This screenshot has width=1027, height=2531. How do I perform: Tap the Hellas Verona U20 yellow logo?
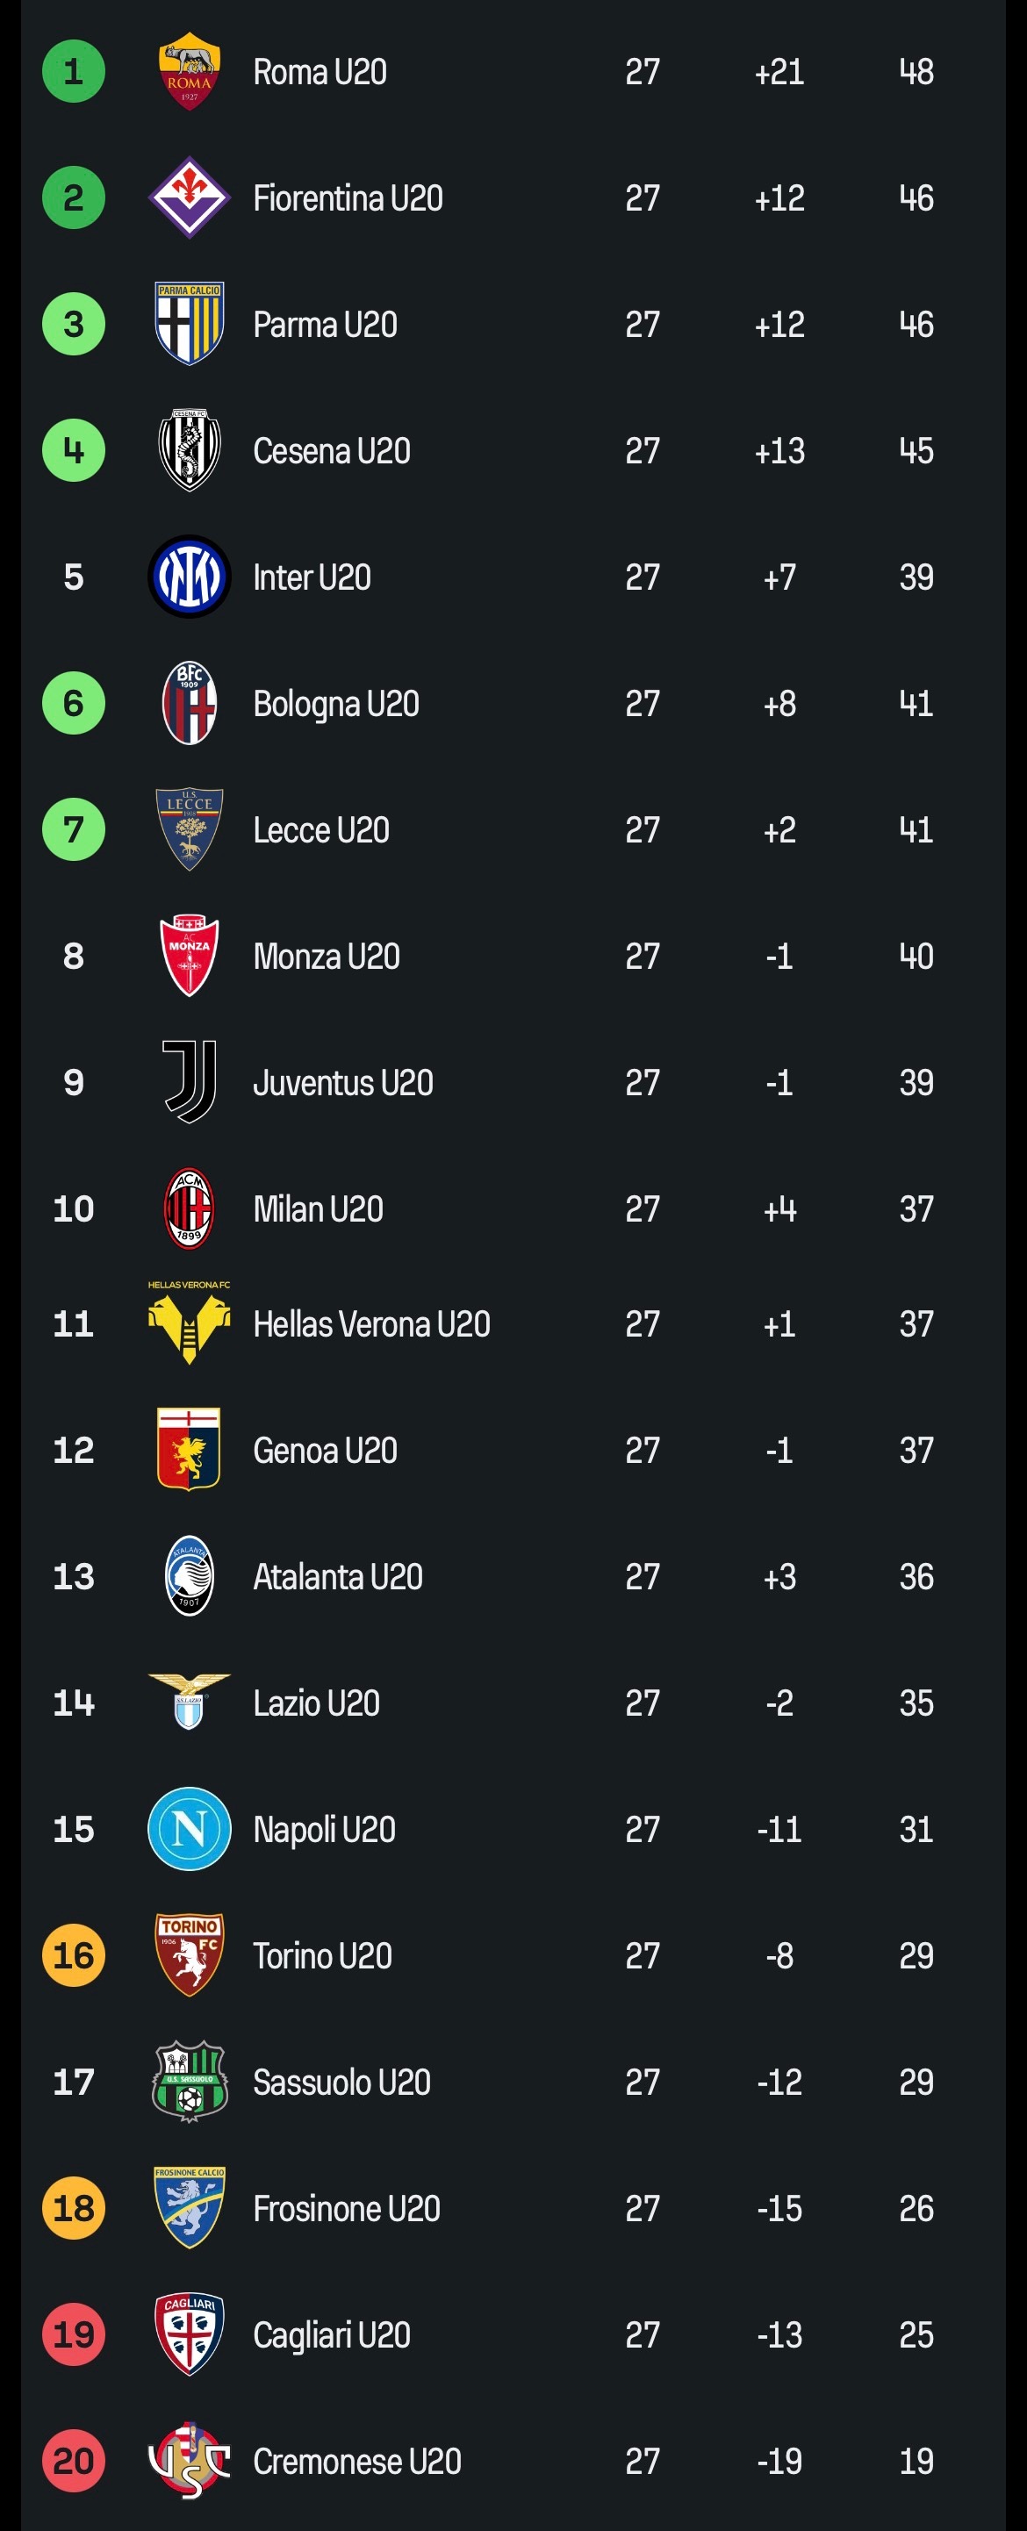(x=189, y=1323)
